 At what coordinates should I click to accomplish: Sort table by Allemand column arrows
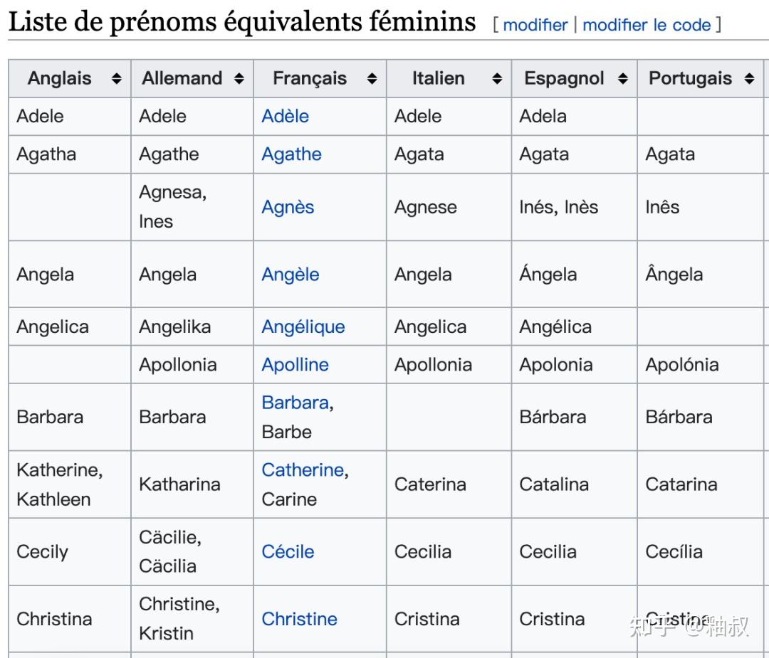coord(239,79)
